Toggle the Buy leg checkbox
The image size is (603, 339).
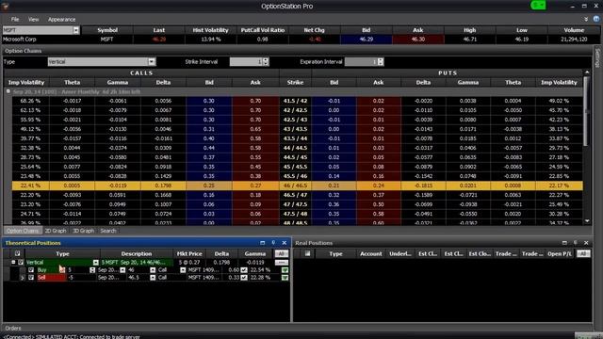[31, 270]
